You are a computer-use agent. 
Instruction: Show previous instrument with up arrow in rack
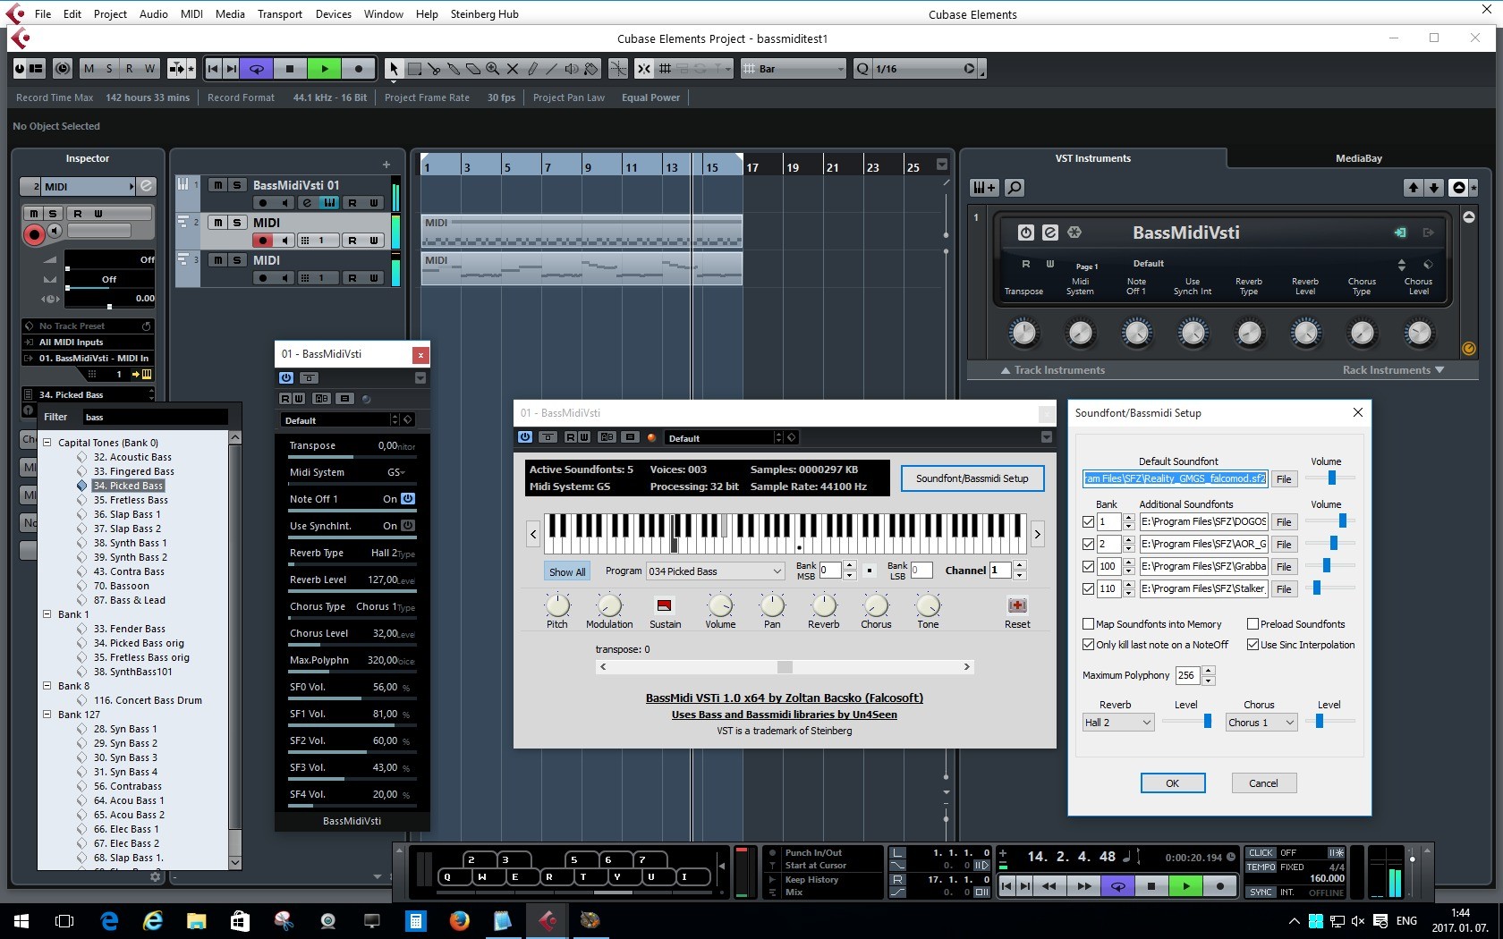click(1413, 188)
